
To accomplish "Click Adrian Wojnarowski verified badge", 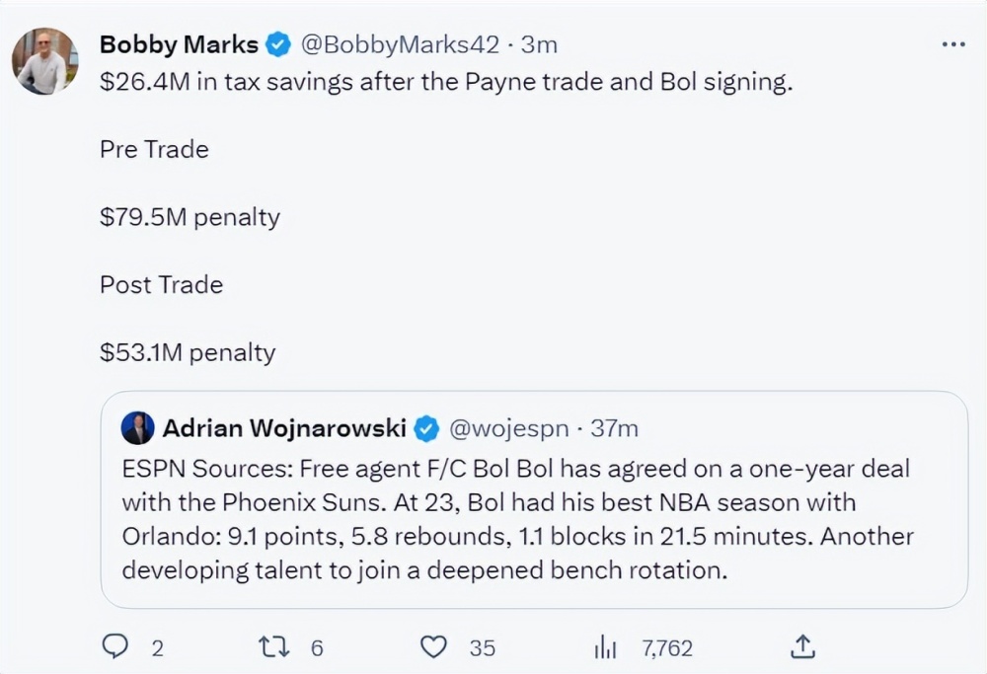I will tap(426, 428).
